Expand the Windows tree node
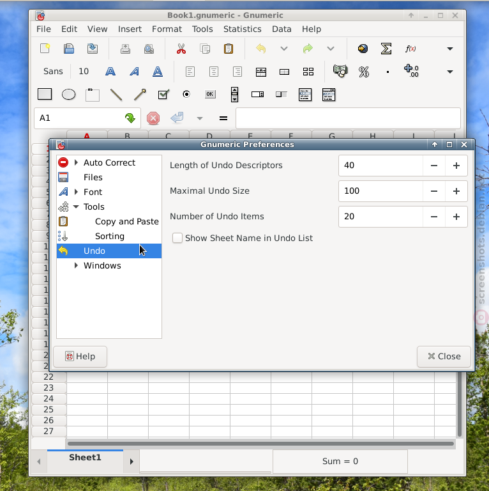 tap(76, 265)
